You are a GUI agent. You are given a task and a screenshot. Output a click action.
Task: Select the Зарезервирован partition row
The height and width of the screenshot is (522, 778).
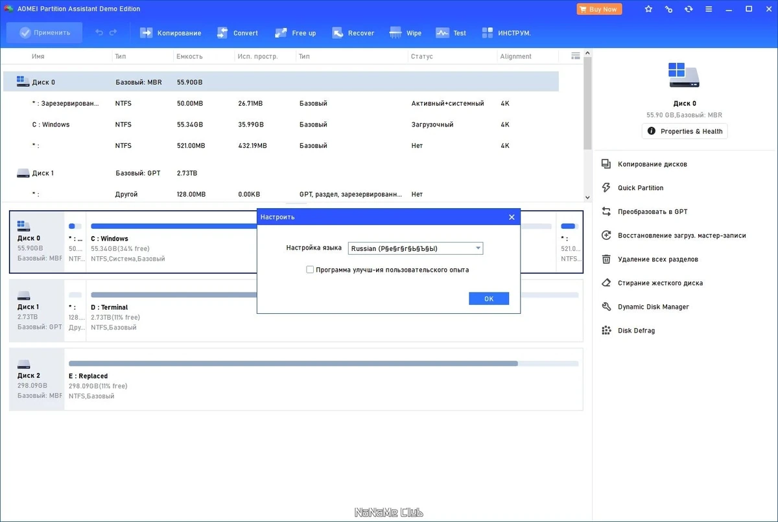pos(281,103)
